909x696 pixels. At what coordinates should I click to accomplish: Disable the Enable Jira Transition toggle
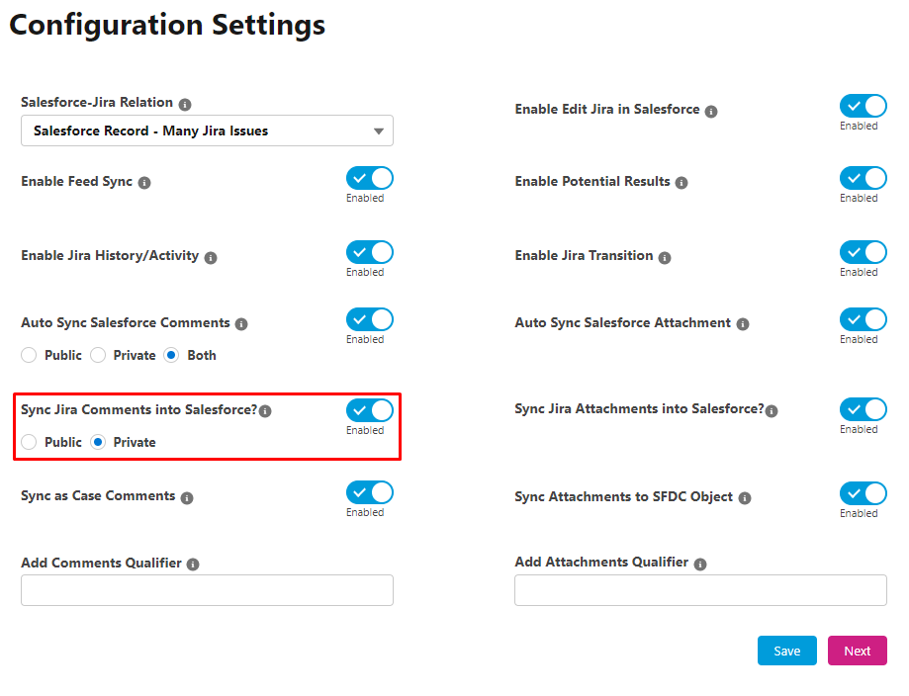pyautogui.click(x=864, y=253)
